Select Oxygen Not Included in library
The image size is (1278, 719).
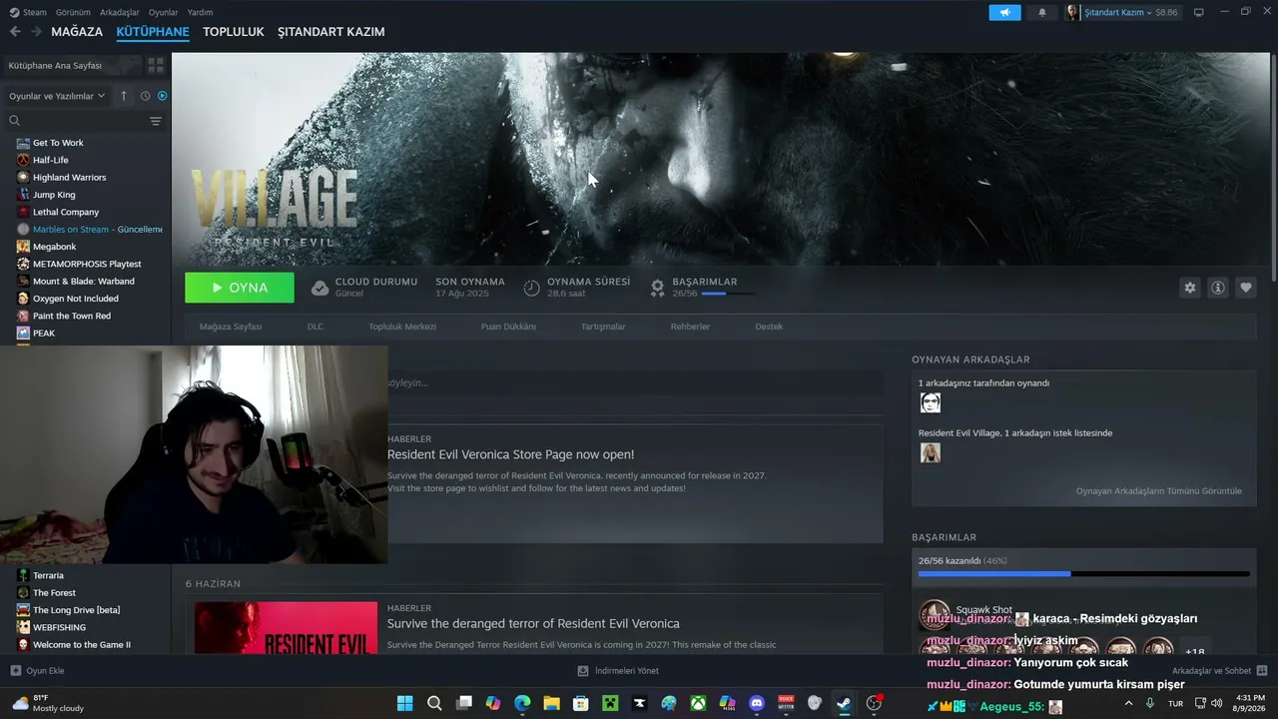click(76, 299)
